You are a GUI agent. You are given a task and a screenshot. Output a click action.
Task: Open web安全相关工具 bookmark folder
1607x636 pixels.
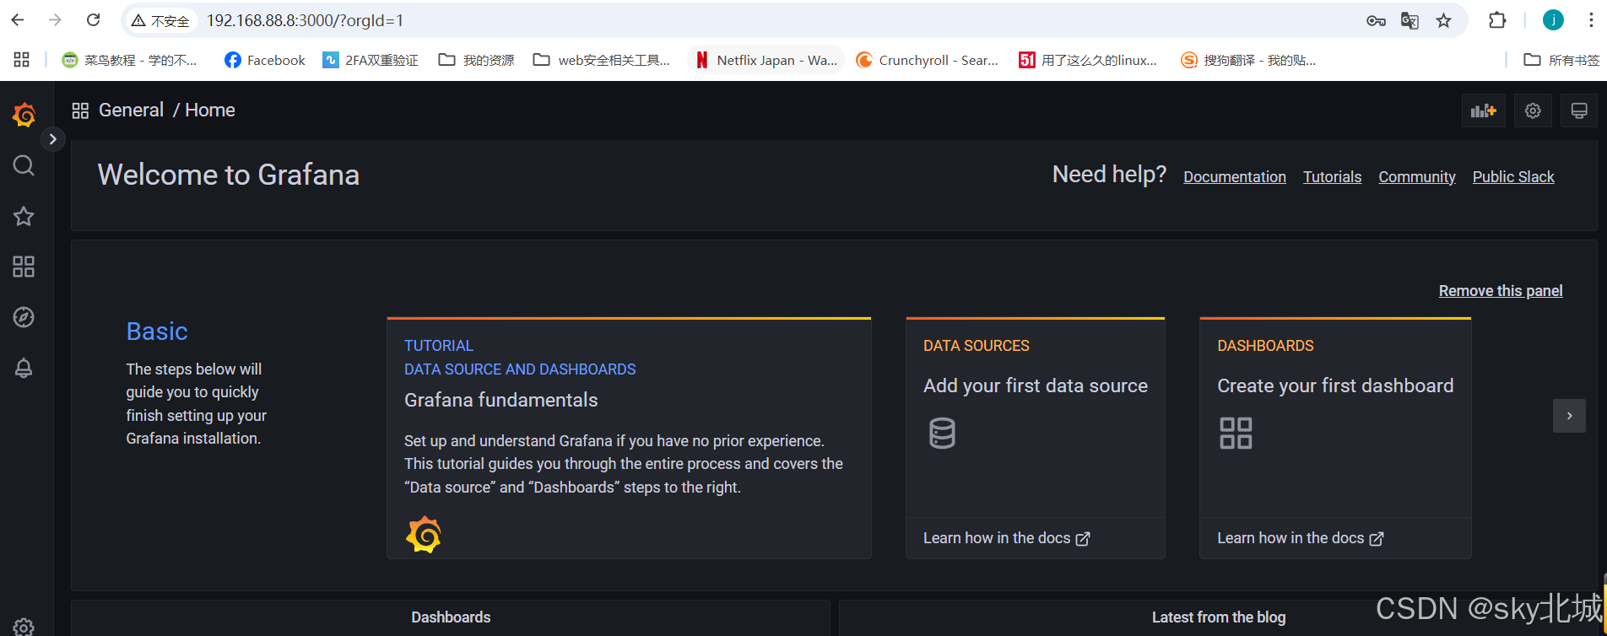pos(602,60)
